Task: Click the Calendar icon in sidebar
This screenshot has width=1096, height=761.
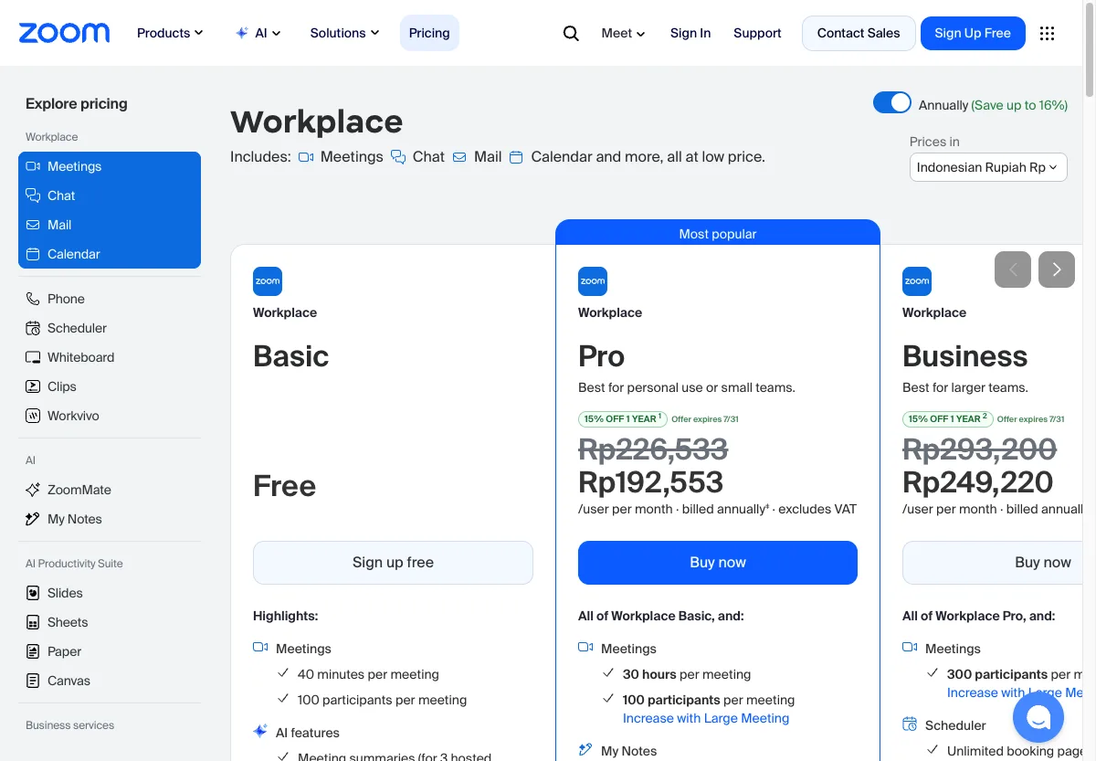Action: pyautogui.click(x=33, y=254)
